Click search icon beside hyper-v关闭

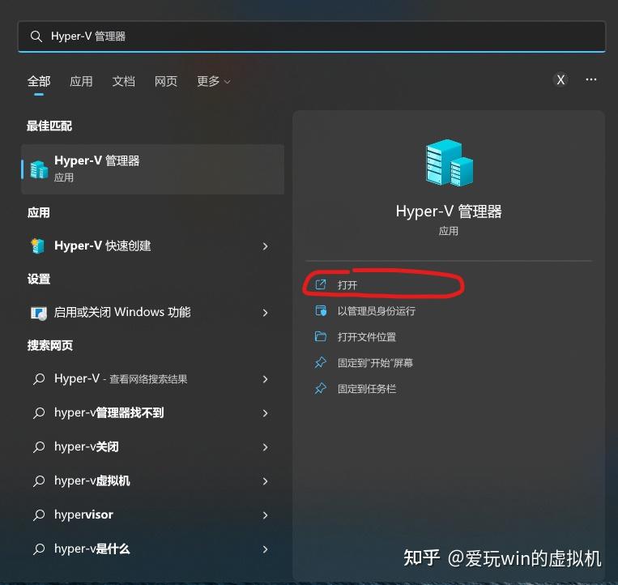39,447
